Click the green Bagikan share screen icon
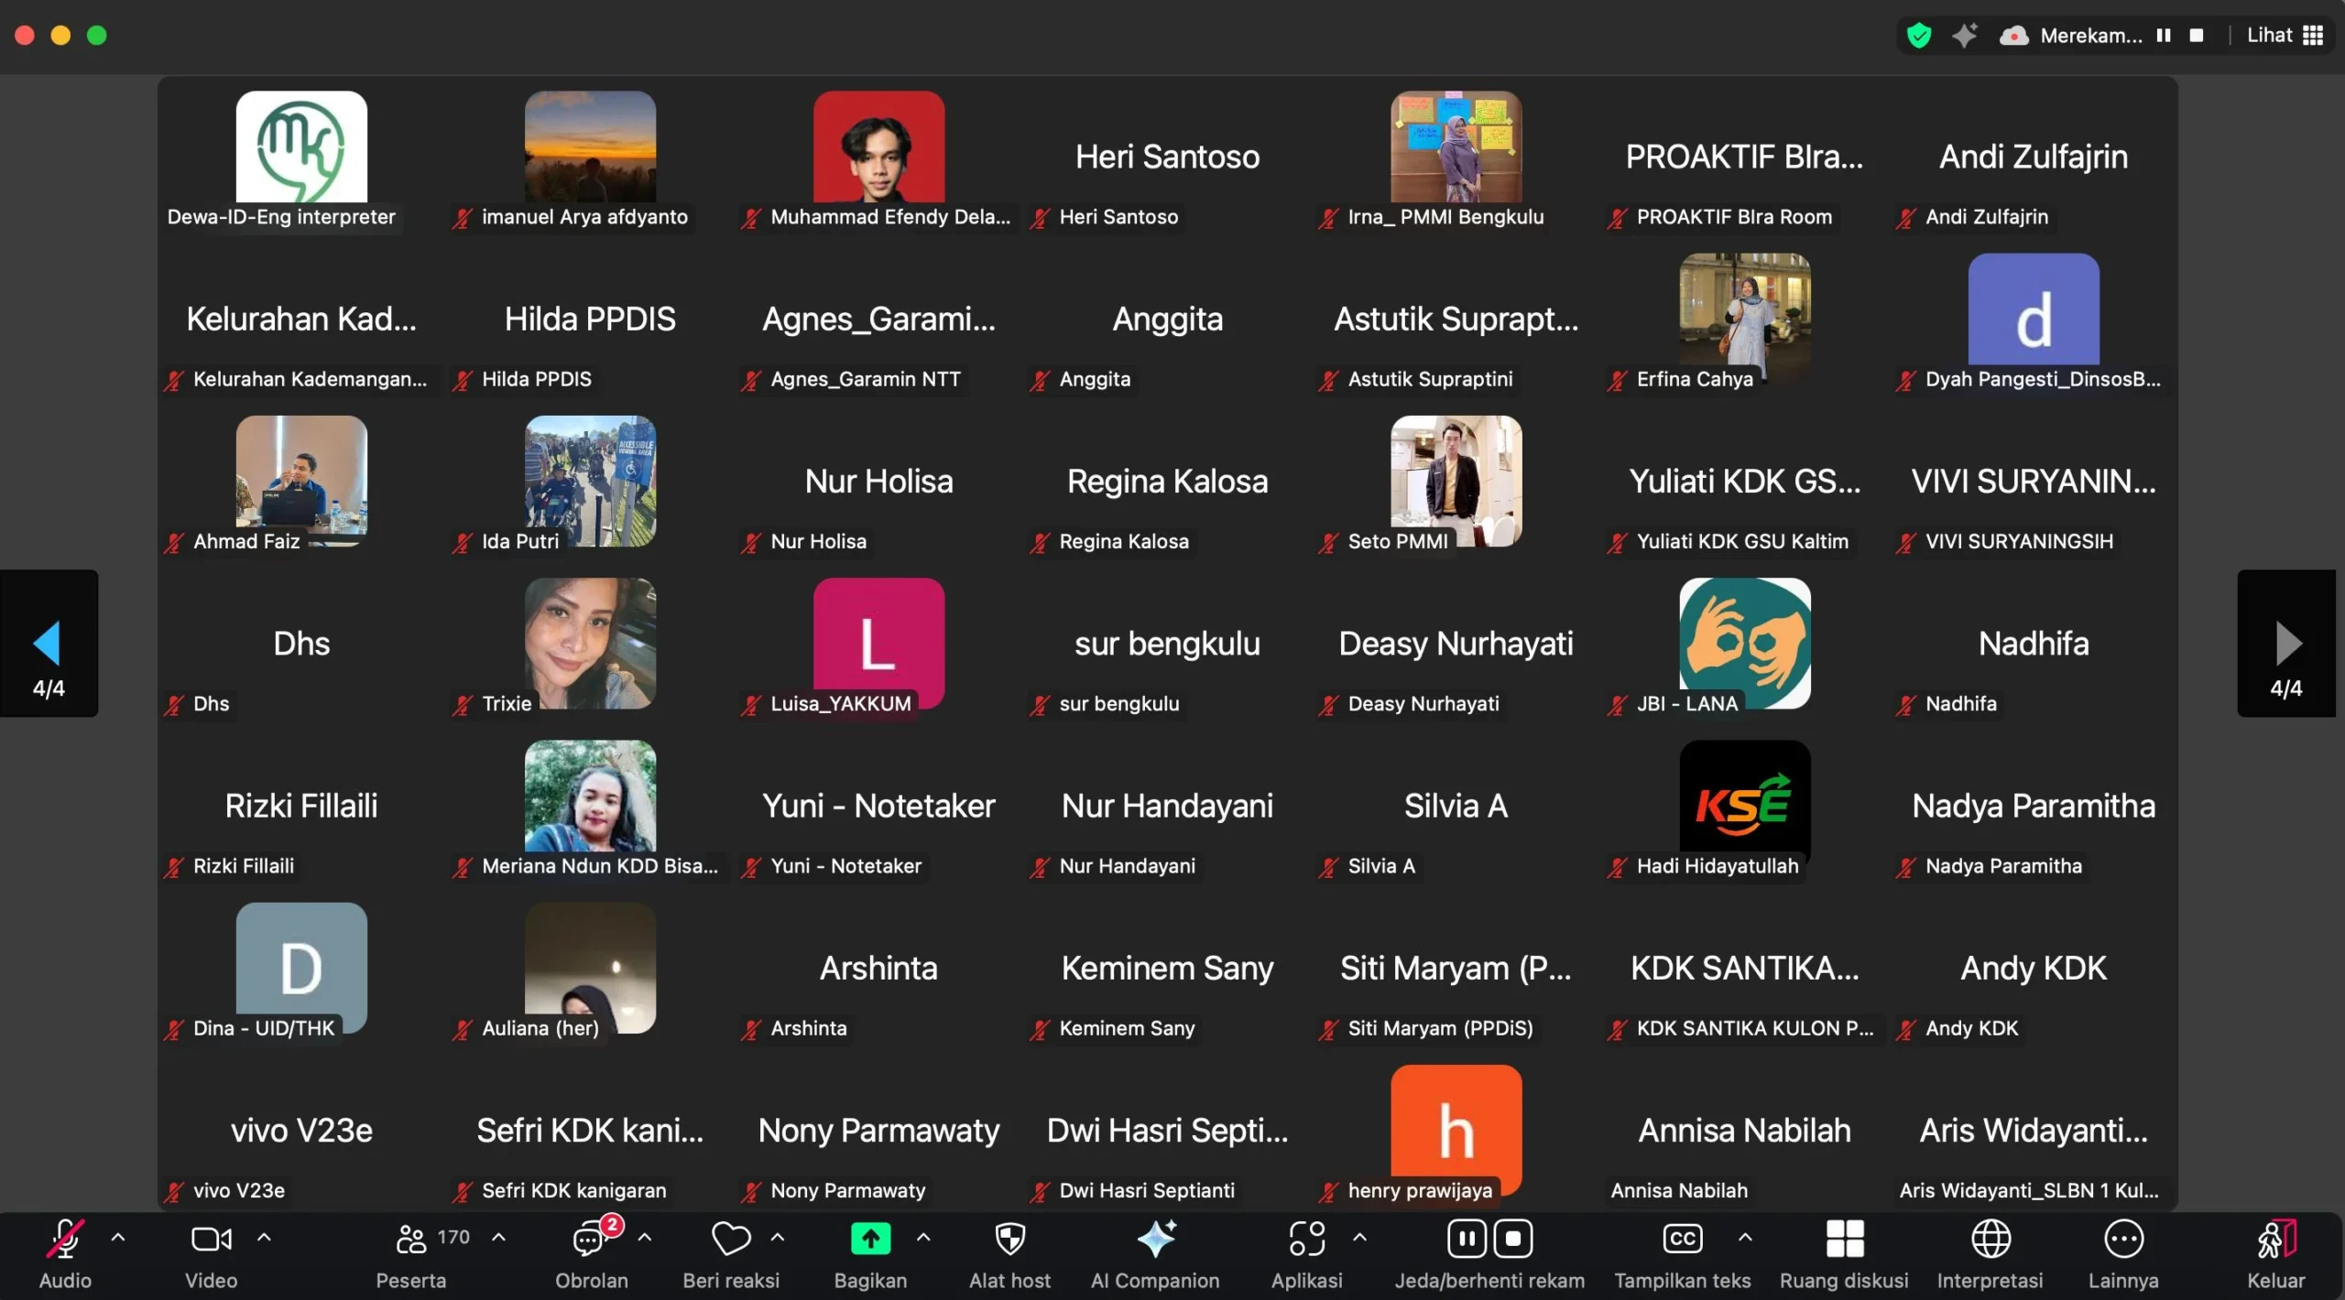 click(869, 1240)
